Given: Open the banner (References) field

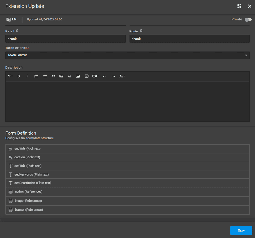Looking at the screenshot, I should [x=127, y=210].
